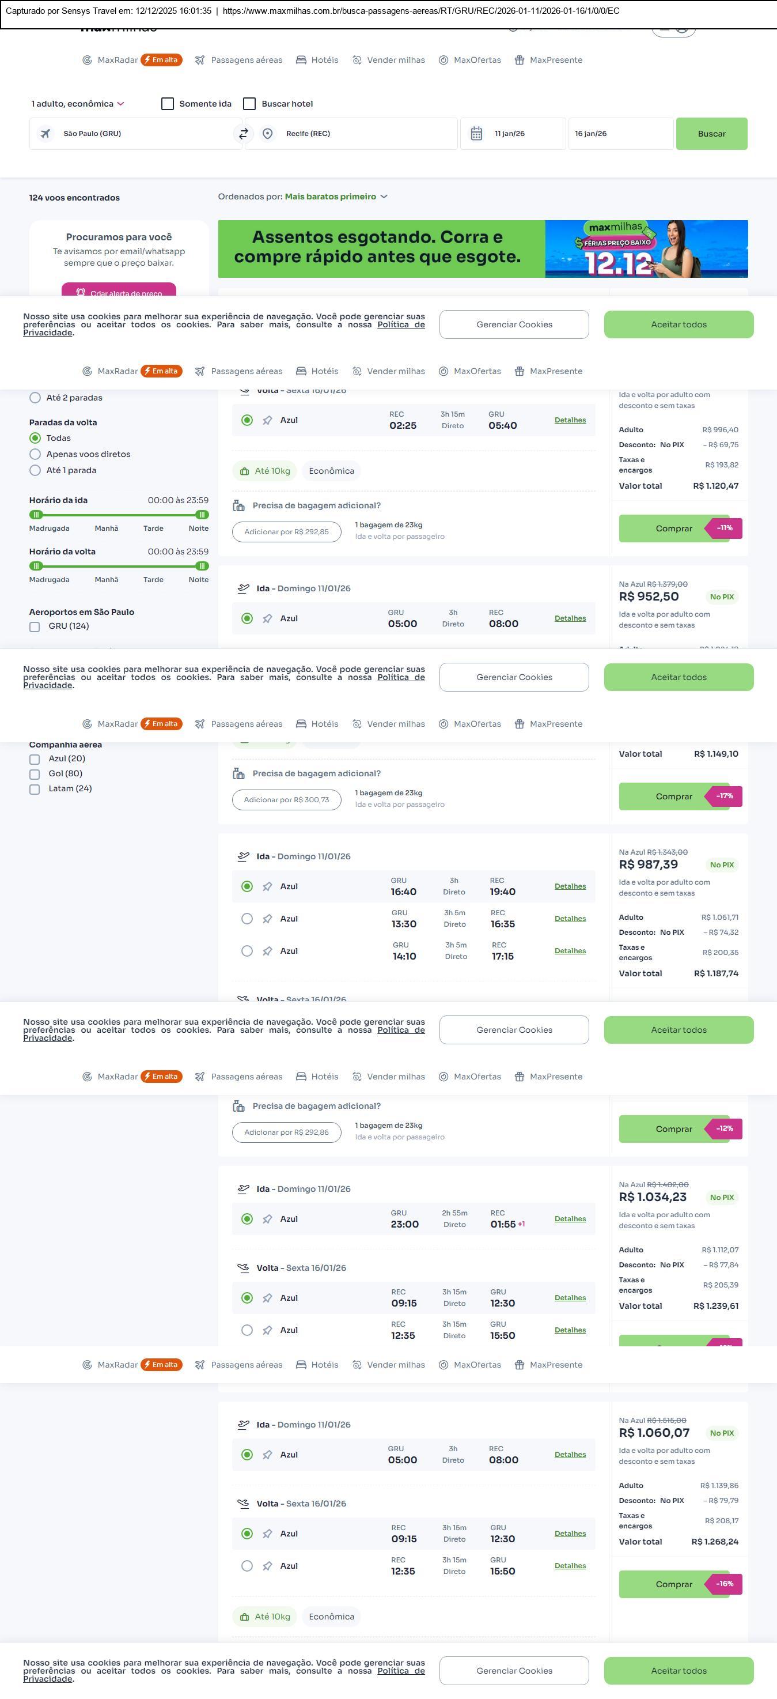The height and width of the screenshot is (1699, 777).
Task: Filter by Gol (80) airline checkbox
Action: coord(35,775)
